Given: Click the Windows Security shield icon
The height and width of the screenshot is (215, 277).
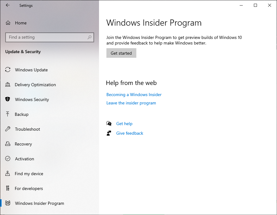Looking at the screenshot, I should pos(8,99).
